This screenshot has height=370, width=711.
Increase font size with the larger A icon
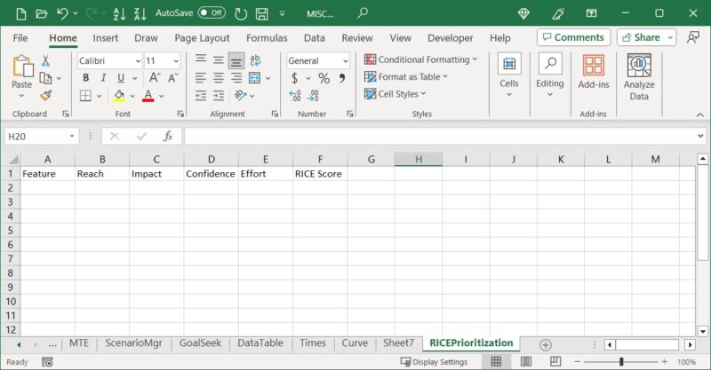click(x=154, y=78)
